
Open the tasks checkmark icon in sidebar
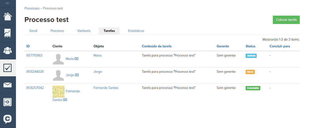click(8, 68)
